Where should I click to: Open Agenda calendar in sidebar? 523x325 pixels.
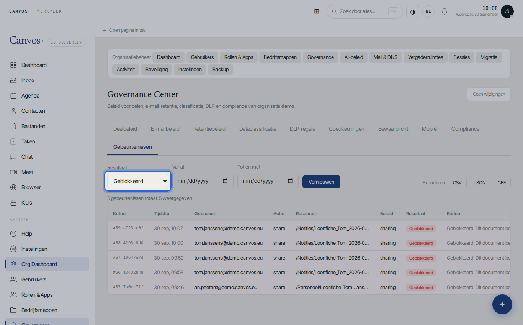point(47,96)
